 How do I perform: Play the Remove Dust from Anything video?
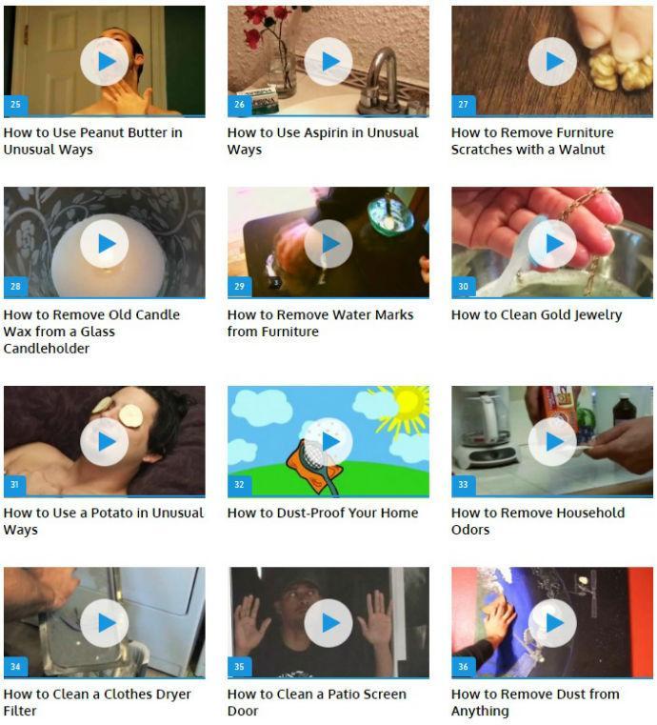coord(552,623)
